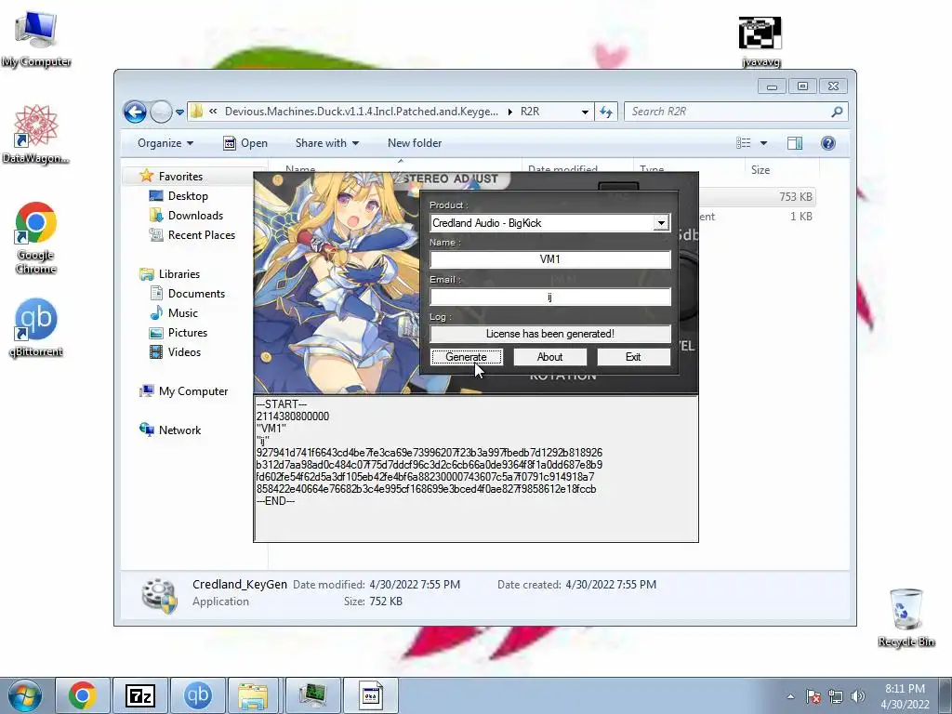Click the 753 KB file size cell
952x714 pixels.
(796, 197)
